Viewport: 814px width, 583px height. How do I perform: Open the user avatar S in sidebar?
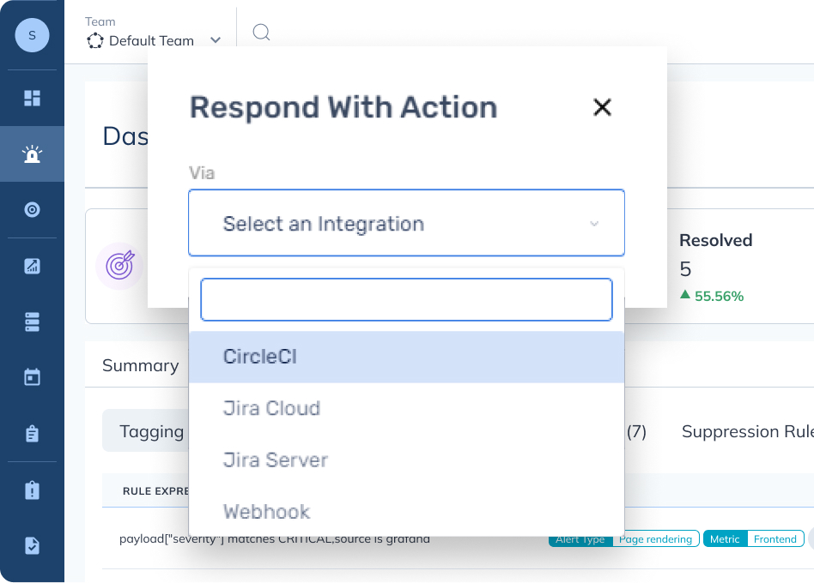(x=32, y=35)
